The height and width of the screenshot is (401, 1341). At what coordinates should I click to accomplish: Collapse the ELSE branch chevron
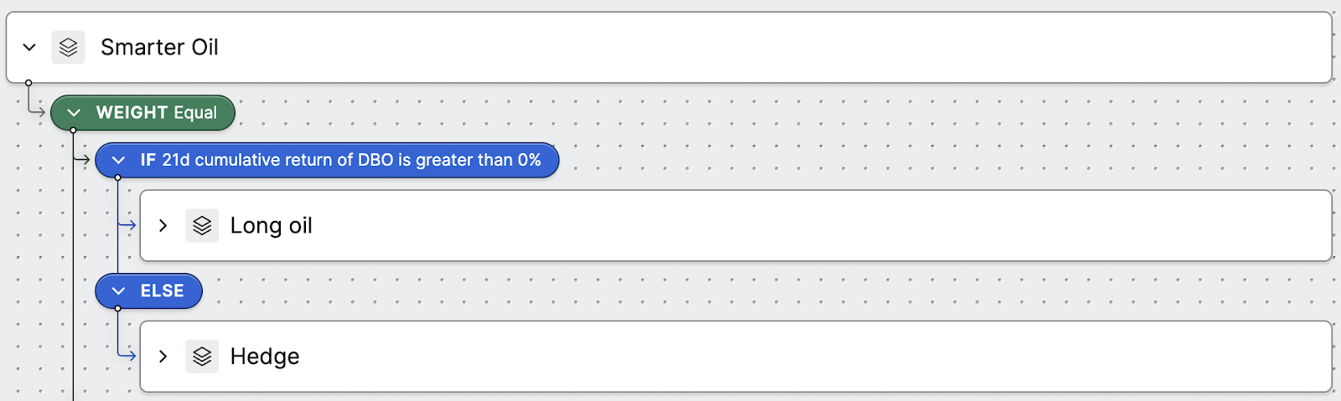118,291
